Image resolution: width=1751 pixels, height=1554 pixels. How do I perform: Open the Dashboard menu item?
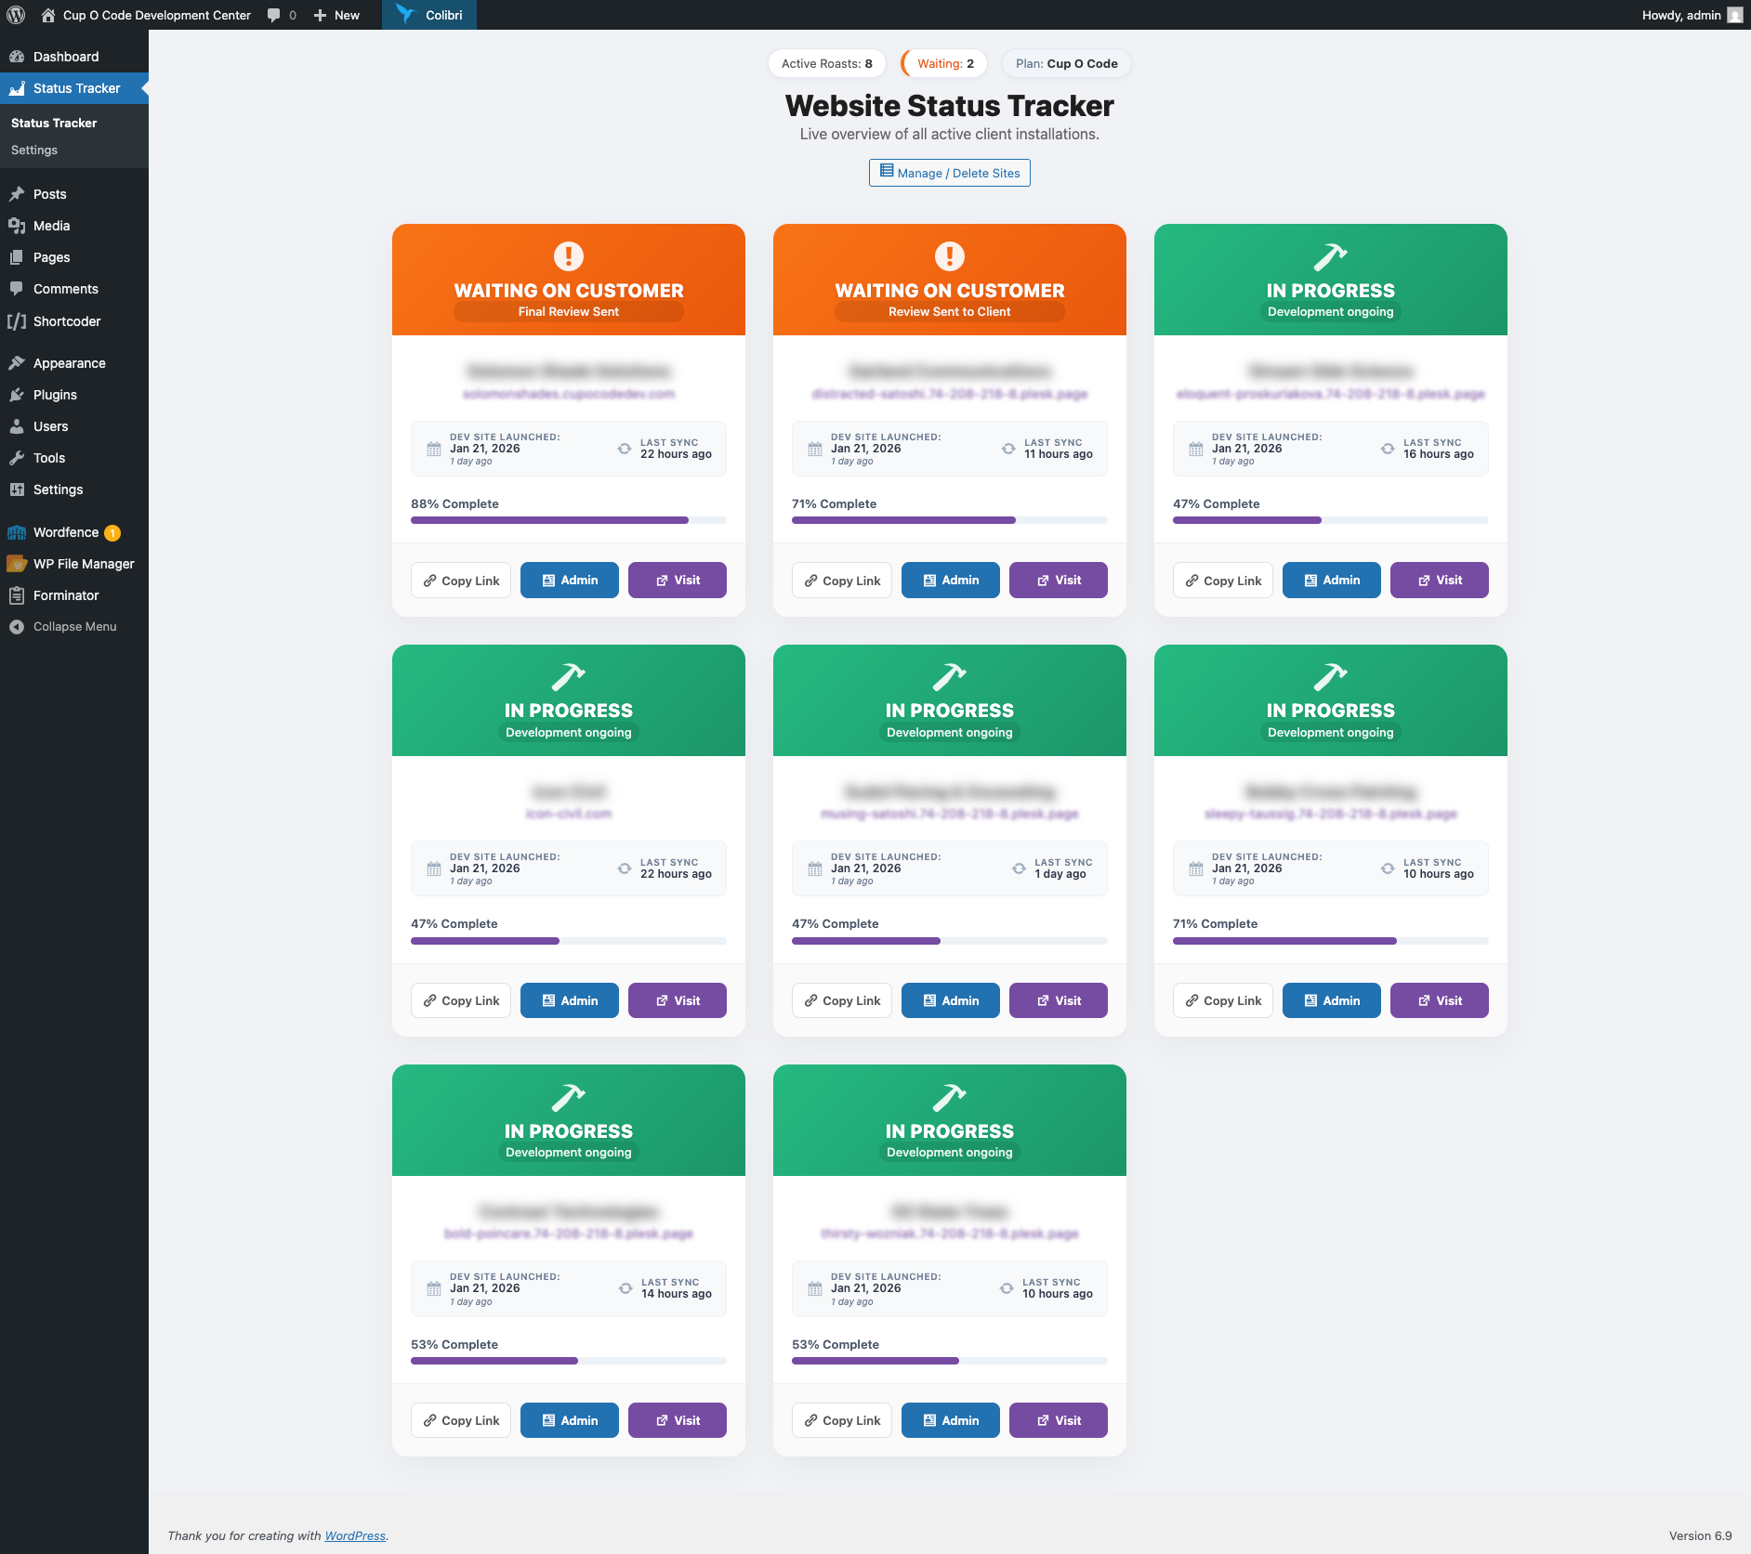[65, 56]
